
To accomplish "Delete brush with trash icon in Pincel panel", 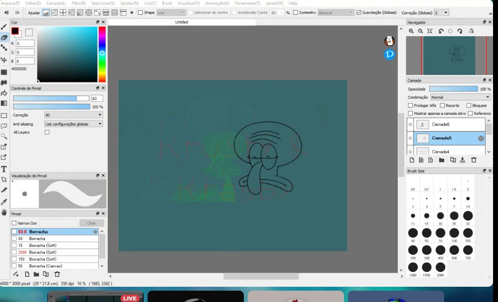I will tap(57, 274).
